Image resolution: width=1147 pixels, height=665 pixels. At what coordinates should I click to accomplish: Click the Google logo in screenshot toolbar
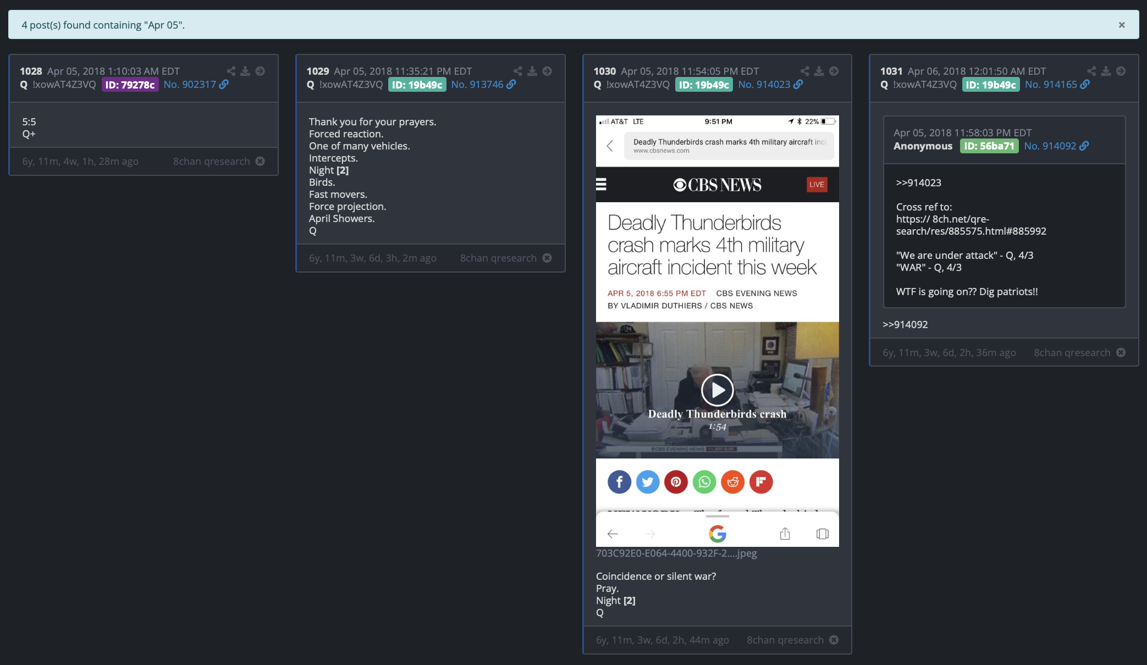(718, 534)
